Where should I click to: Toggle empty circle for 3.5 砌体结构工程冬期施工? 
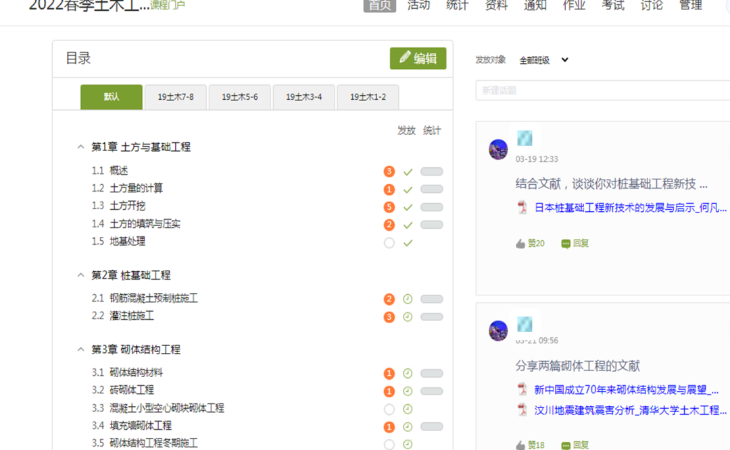[389, 444]
